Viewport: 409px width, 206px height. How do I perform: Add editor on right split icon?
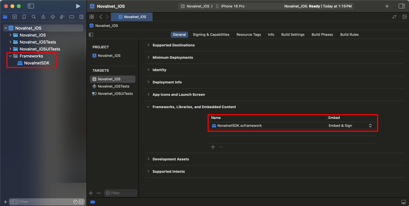(404, 17)
